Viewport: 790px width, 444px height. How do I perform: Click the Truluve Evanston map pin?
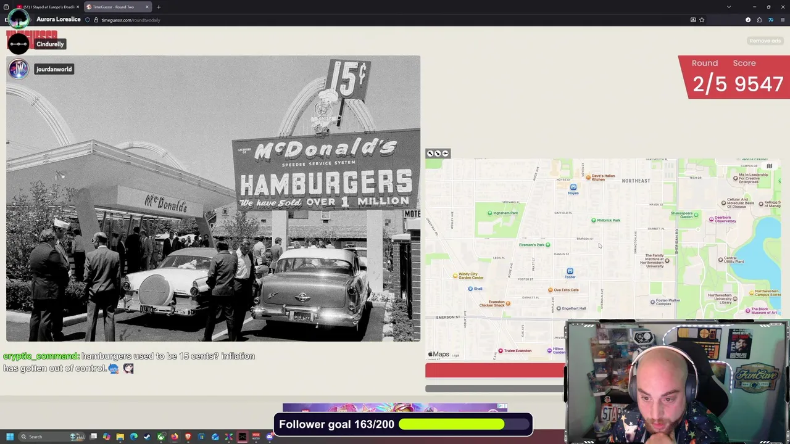(x=501, y=351)
